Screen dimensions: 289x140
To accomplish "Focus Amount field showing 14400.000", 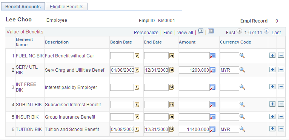I will [194, 129].
